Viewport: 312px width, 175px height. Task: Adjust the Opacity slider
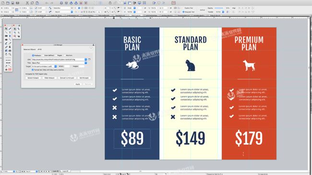click(x=219, y=8)
